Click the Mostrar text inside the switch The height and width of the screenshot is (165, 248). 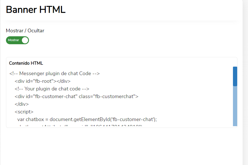tap(13, 40)
